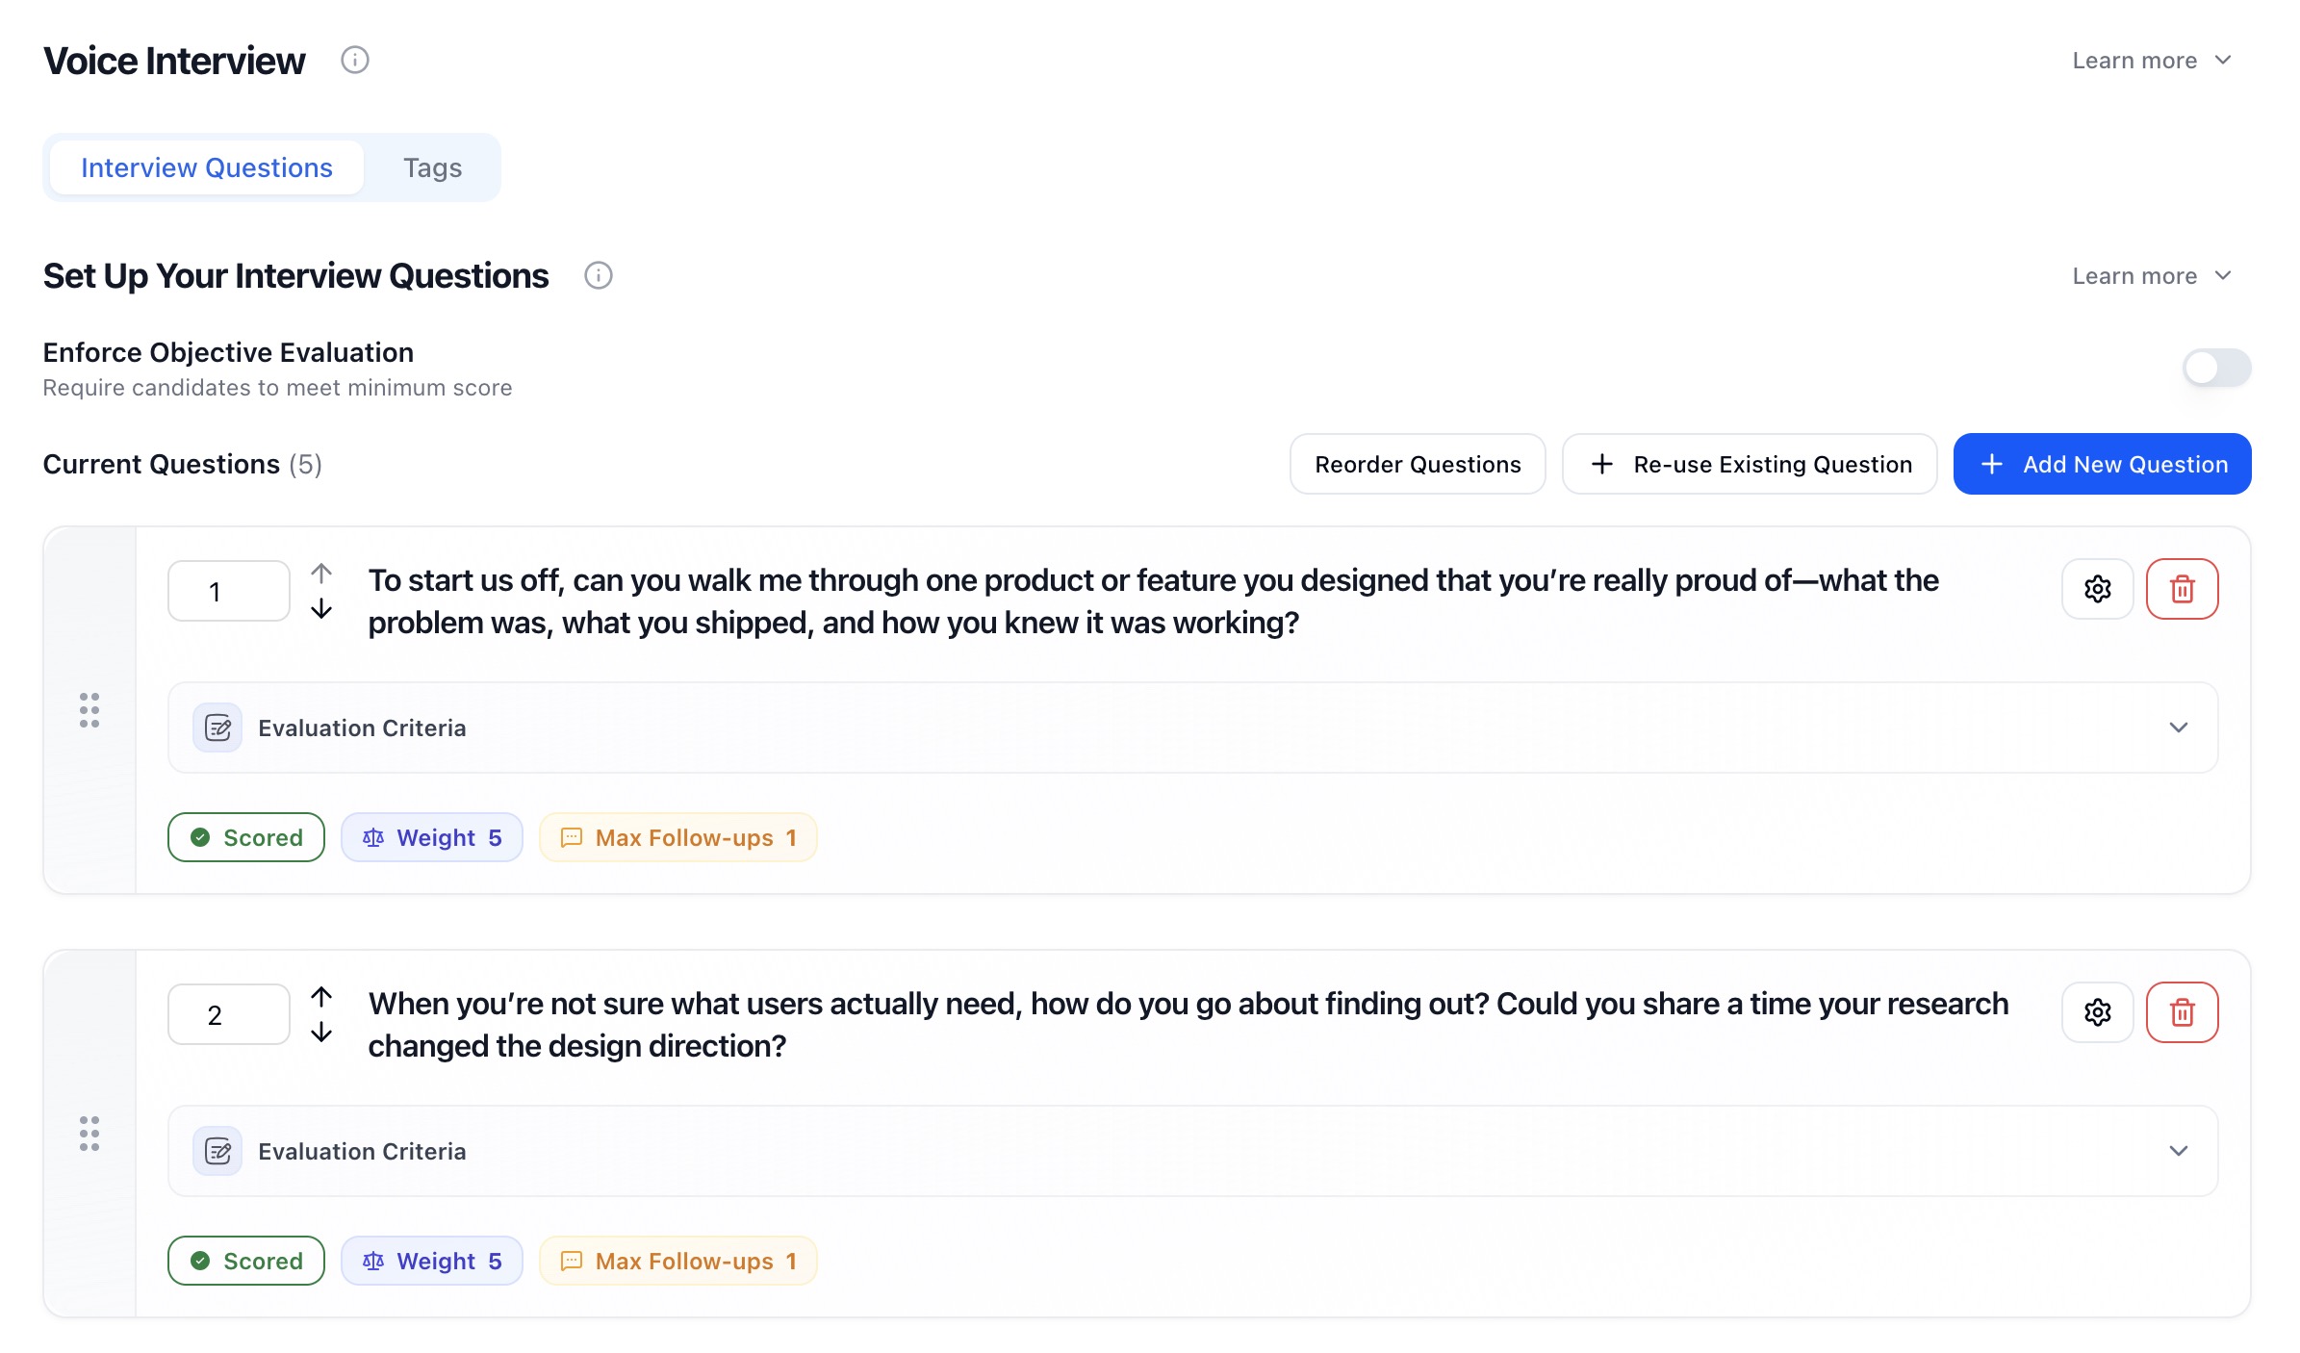
Task: Move question 2 up with arrow
Action: (321, 997)
